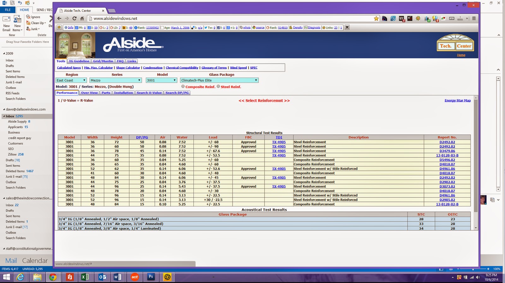
Task: Open Excel from the taskbar
Action: pyautogui.click(x=85, y=277)
